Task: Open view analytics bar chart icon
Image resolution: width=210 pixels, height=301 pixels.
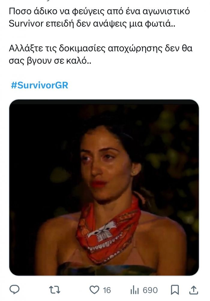Action: coord(134,290)
